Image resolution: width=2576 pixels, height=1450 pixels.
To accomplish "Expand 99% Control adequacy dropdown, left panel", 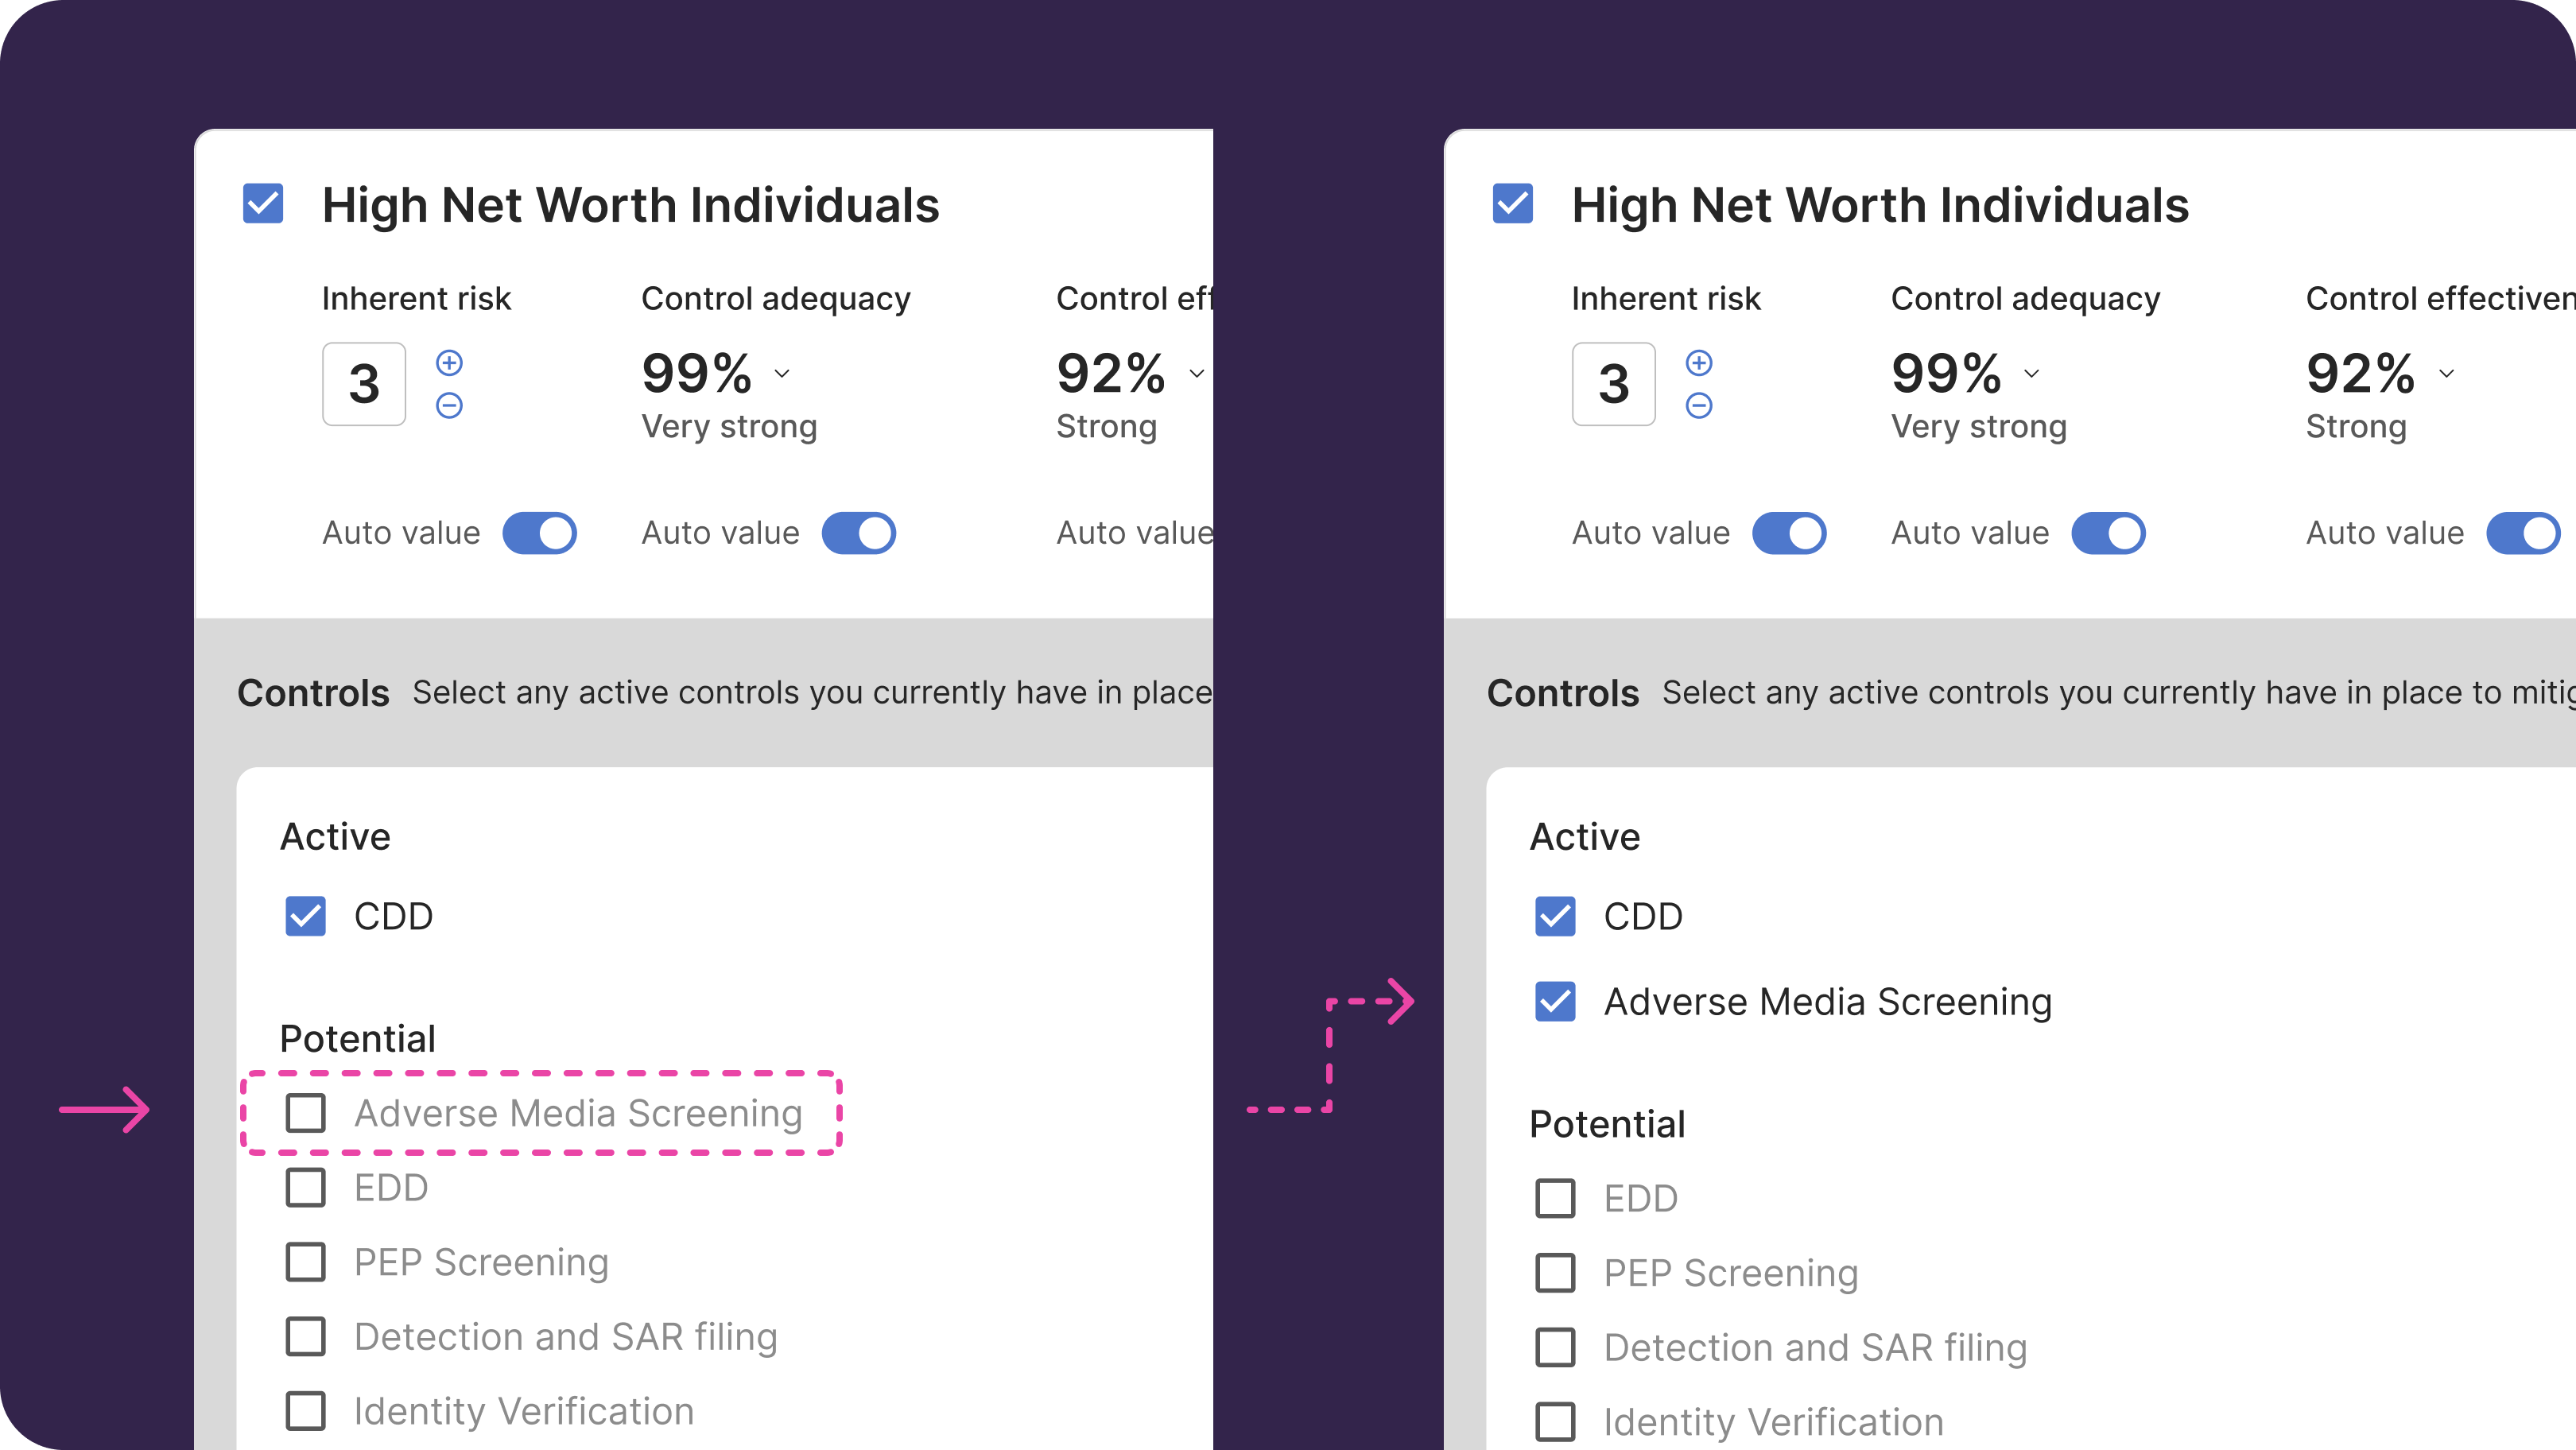I will pyautogui.click(x=782, y=374).
